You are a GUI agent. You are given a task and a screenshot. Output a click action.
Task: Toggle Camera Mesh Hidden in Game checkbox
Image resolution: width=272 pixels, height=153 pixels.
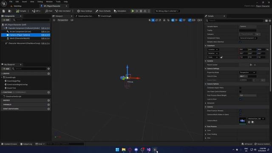click(x=240, y=114)
